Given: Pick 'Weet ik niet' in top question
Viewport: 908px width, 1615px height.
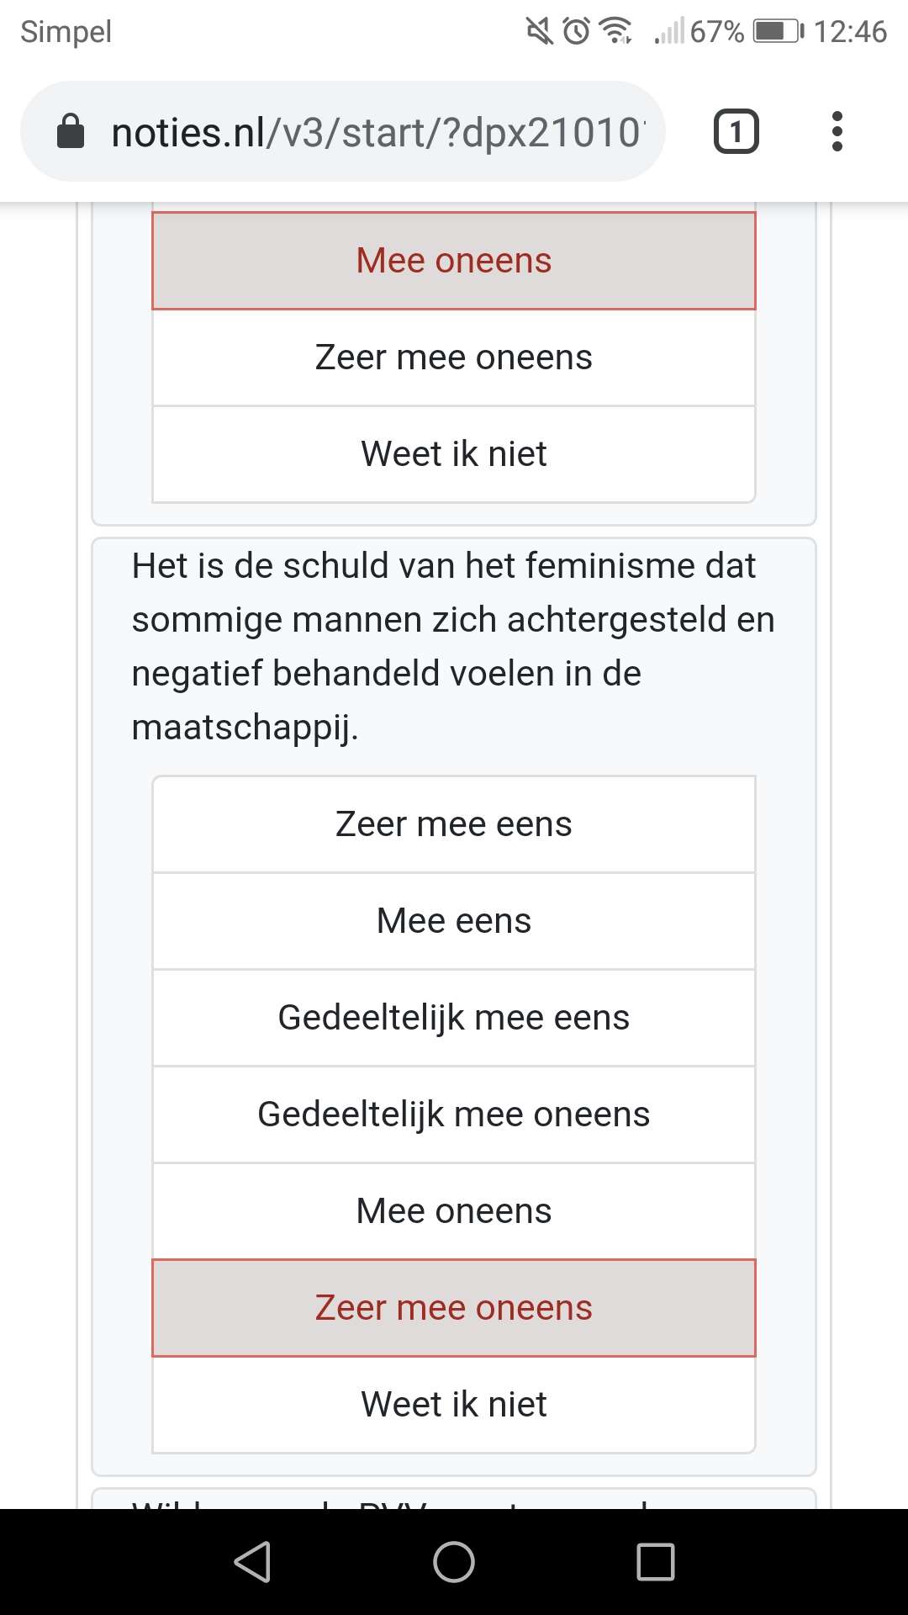Looking at the screenshot, I should click(x=454, y=454).
